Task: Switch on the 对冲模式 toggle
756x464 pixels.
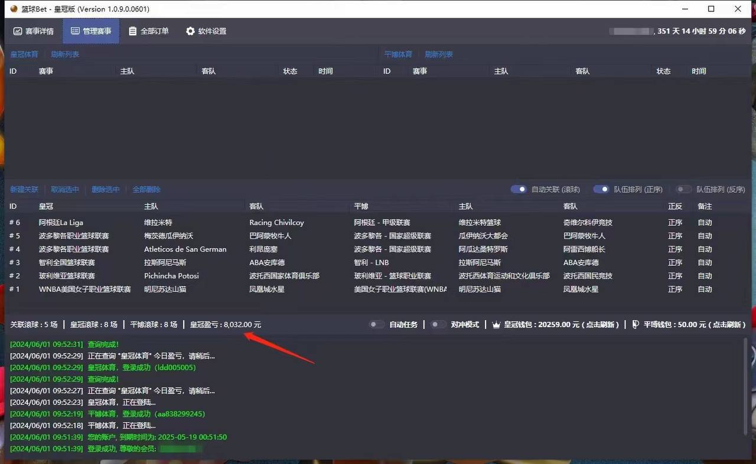Action: tap(438, 324)
